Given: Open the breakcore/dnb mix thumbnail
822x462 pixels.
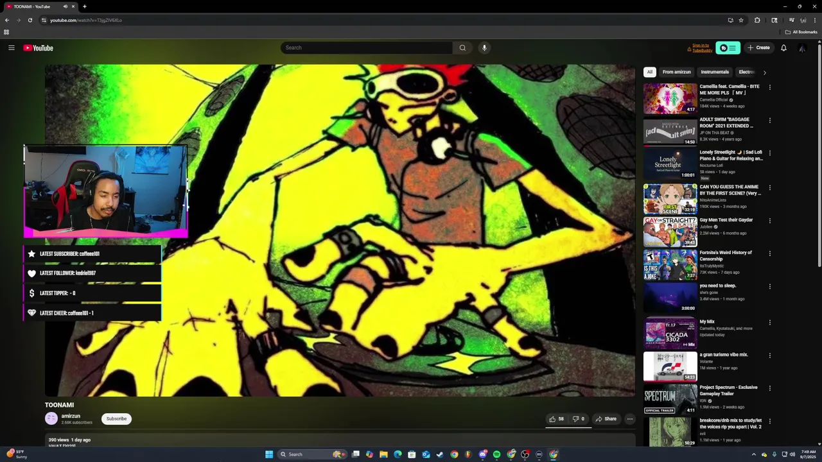Looking at the screenshot, I should click(670, 432).
